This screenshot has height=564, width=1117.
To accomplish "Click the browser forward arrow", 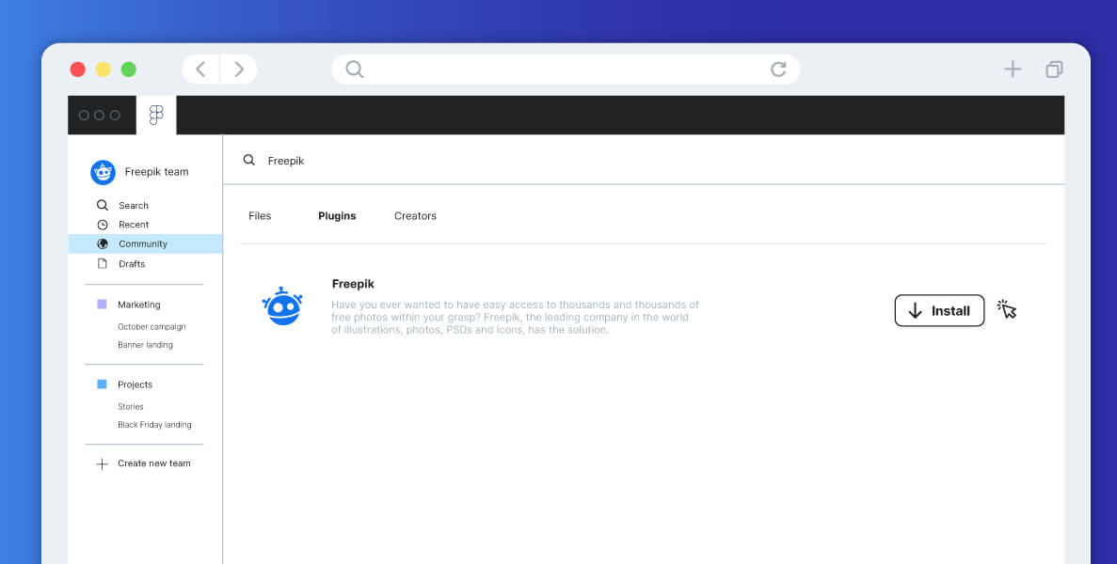I will coord(239,69).
